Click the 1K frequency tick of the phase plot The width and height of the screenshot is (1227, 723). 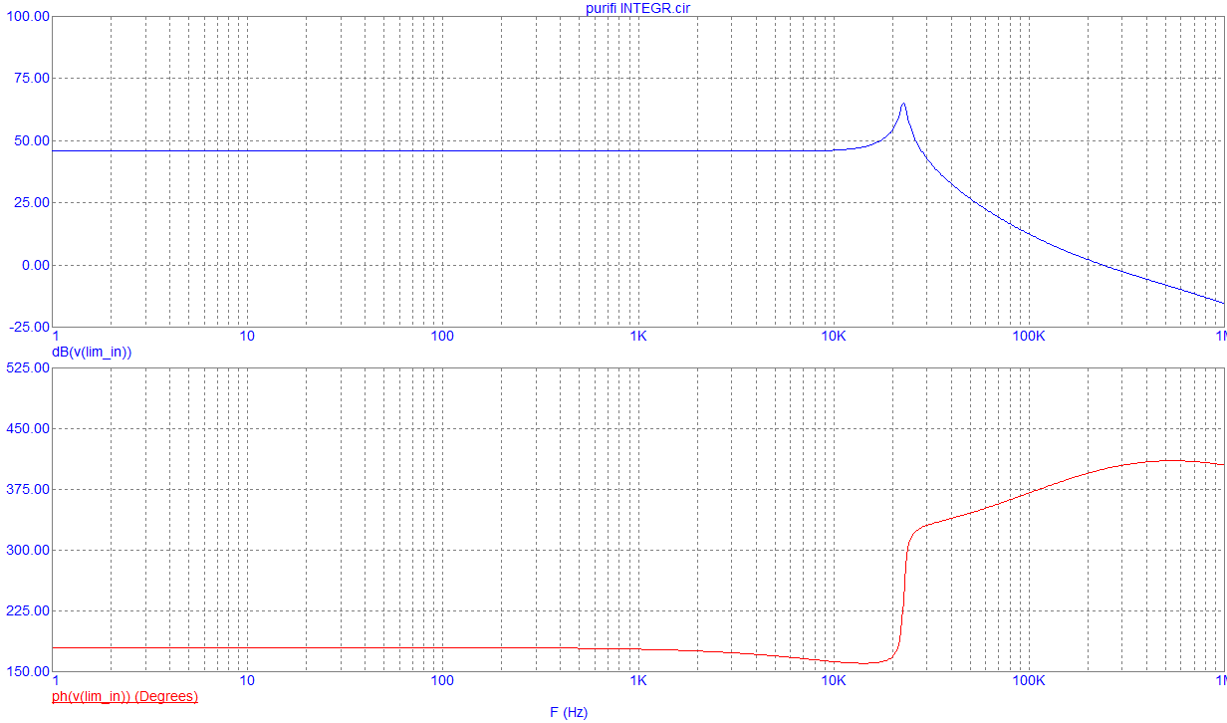click(638, 681)
